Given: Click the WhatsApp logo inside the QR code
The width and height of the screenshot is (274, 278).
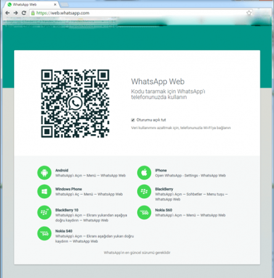Looking at the screenshot, I should [x=75, y=103].
